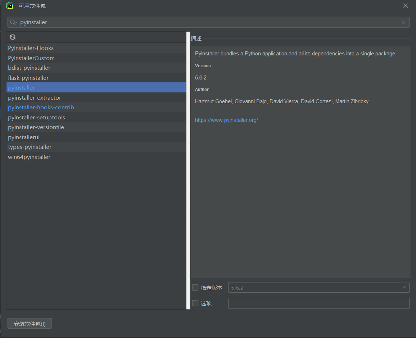Enable the 选项 checkbox
416x338 pixels.
(195, 303)
